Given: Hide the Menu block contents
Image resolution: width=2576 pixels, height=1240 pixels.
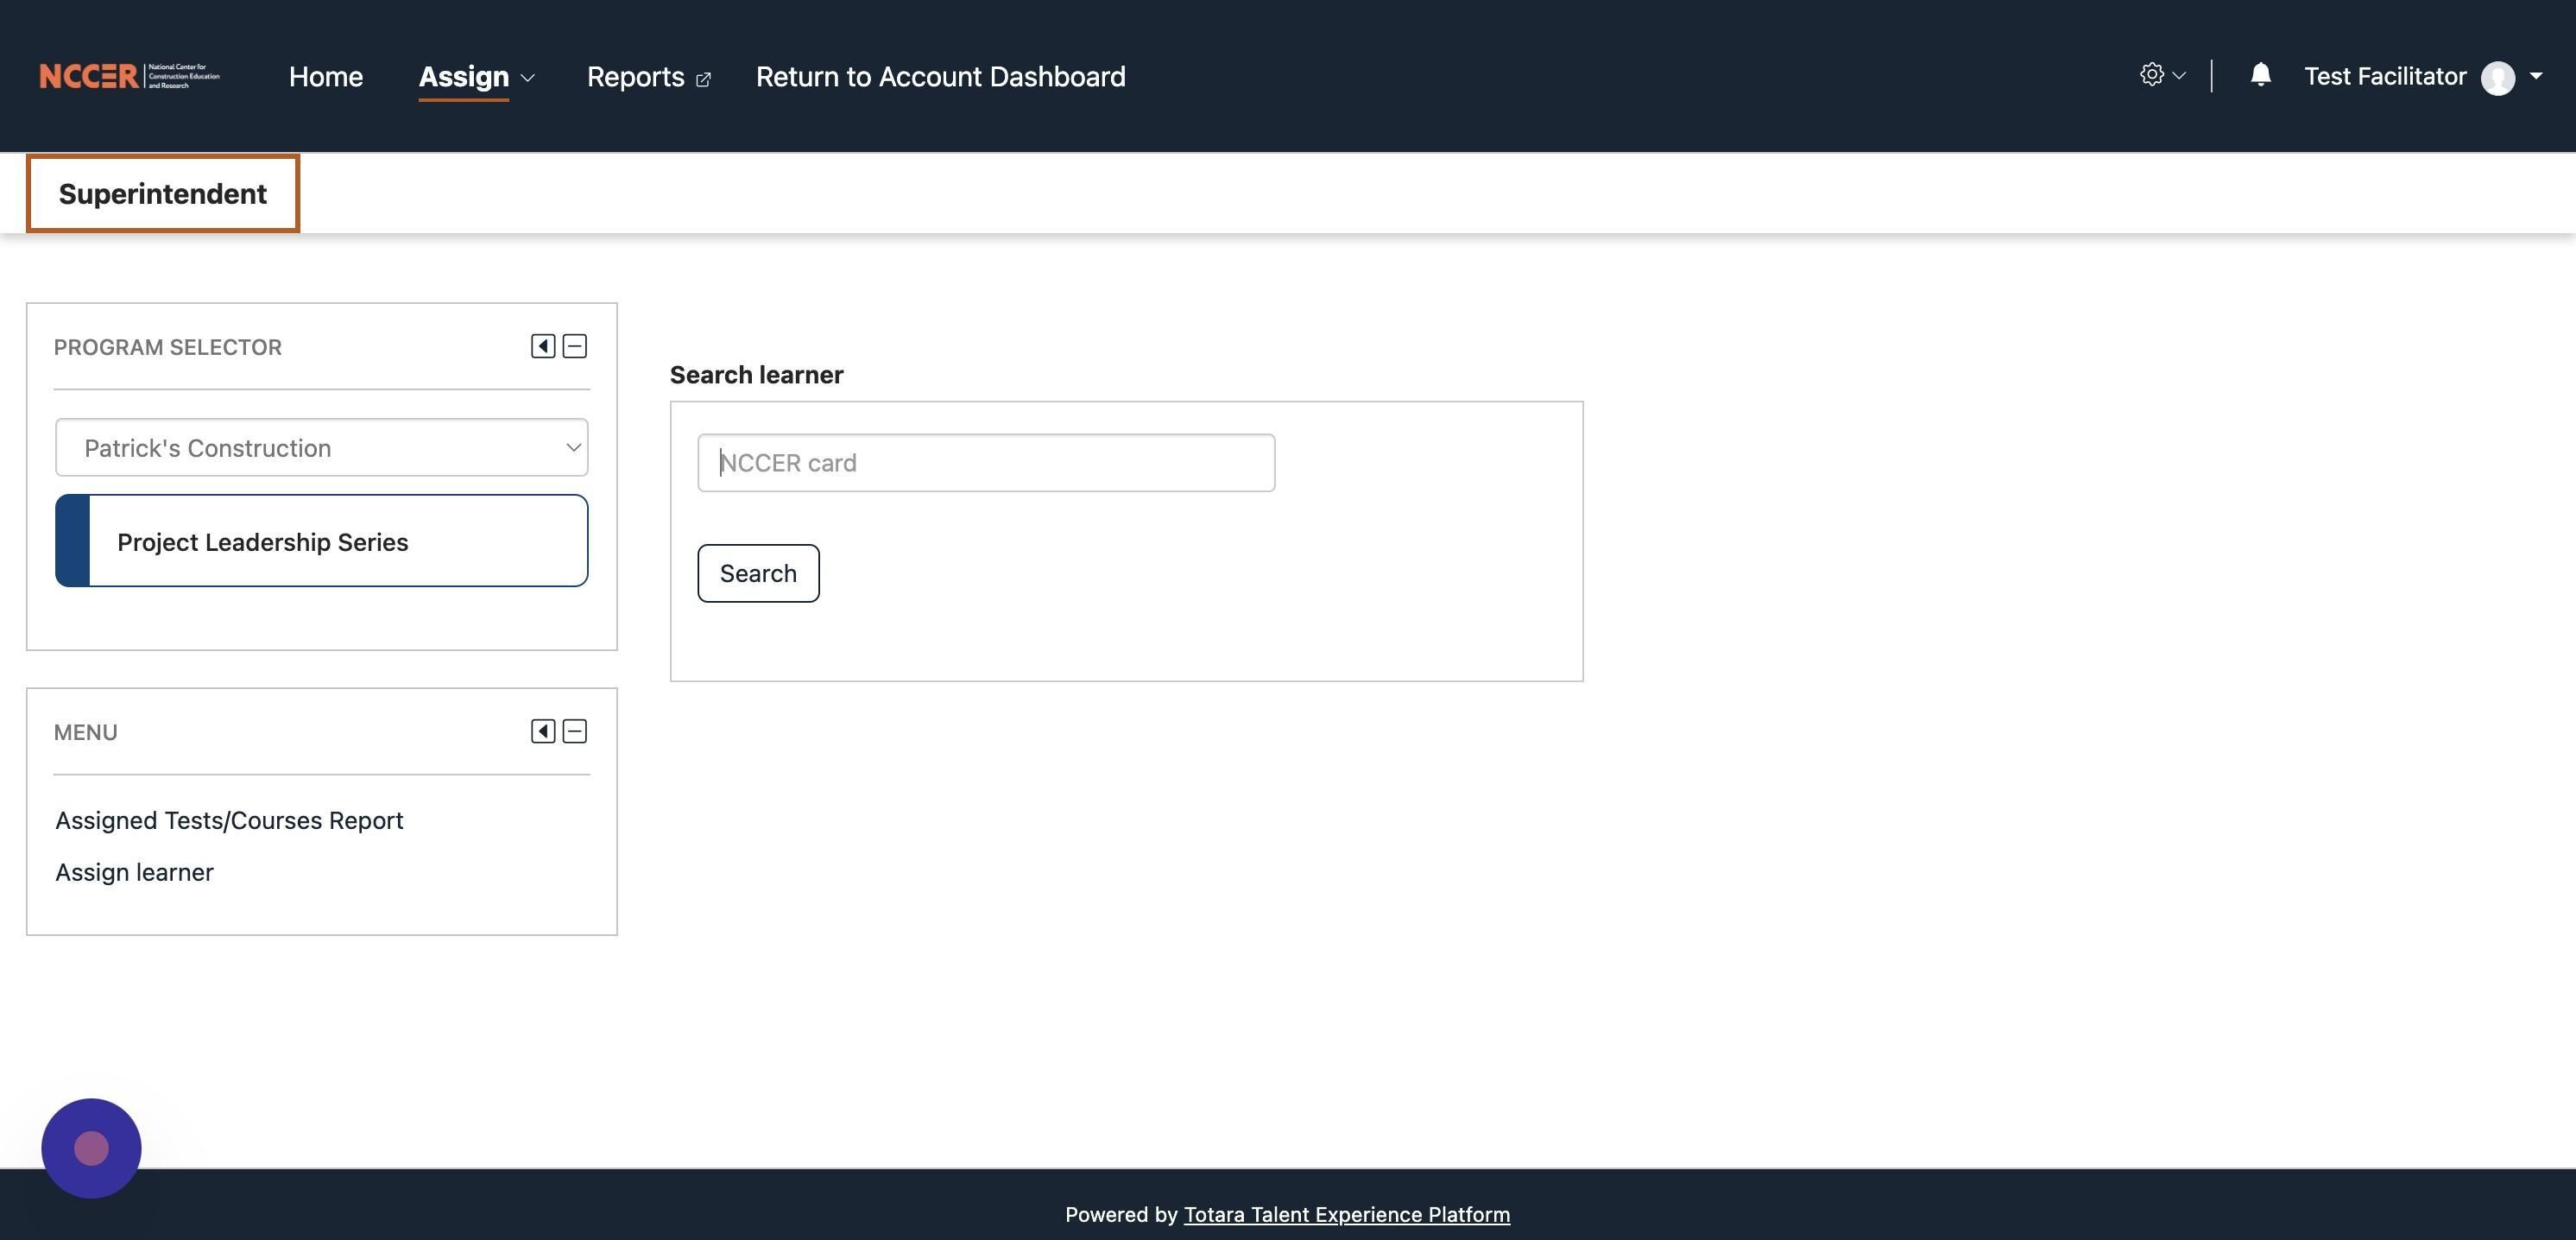Looking at the screenshot, I should pyautogui.click(x=575, y=731).
